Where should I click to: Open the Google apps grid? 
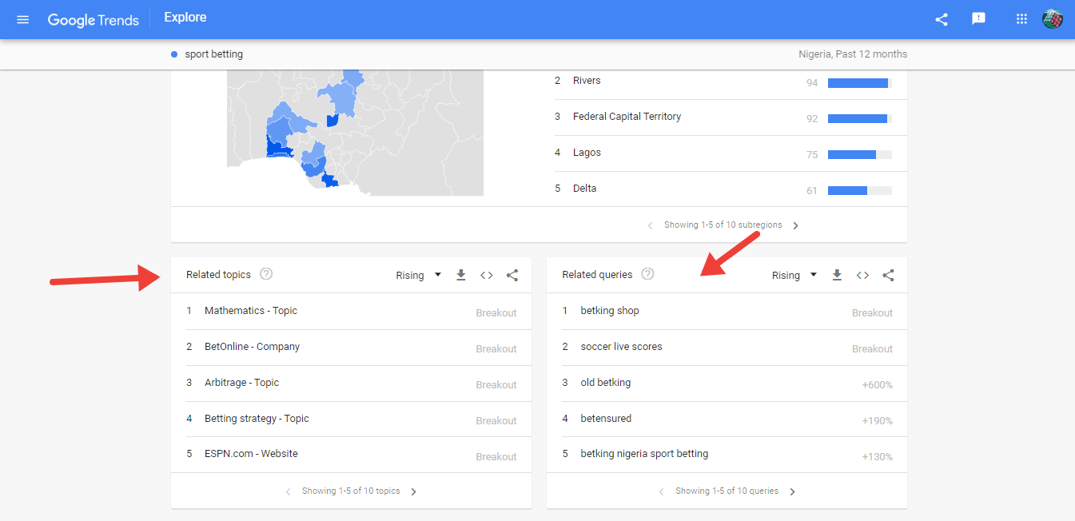click(1021, 19)
